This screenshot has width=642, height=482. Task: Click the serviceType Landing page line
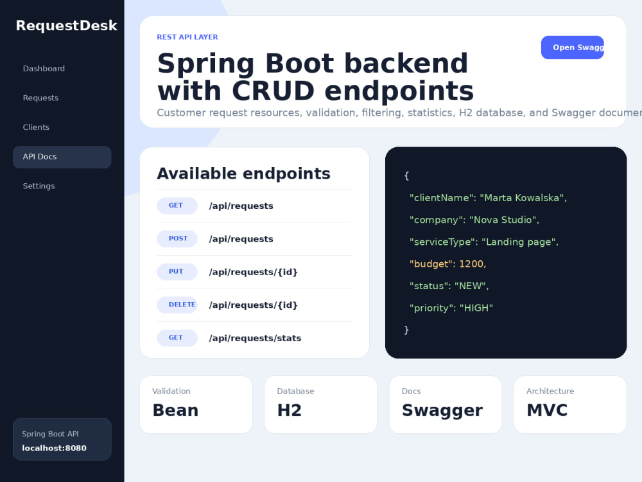[x=484, y=242]
